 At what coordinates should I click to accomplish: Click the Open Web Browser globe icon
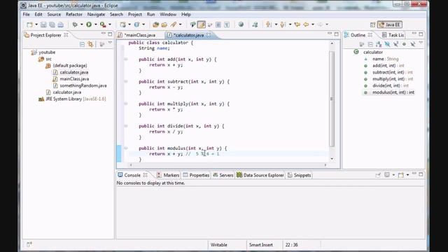[241, 24]
